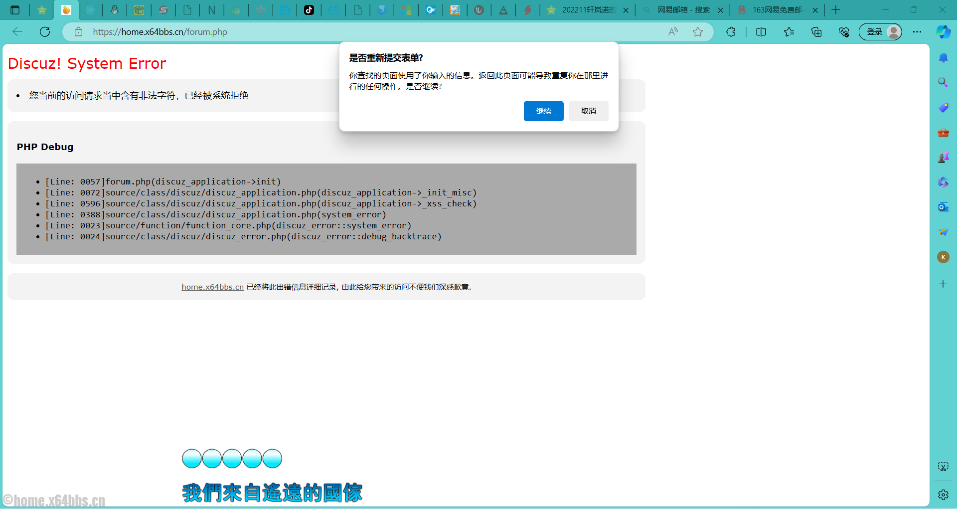This screenshot has width=957, height=509.
Task: Open the sidebar K circle icon
Action: 943,257
